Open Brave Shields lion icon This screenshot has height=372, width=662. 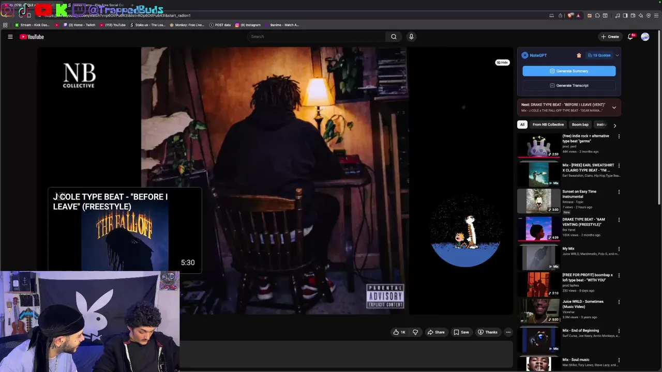pos(570,16)
